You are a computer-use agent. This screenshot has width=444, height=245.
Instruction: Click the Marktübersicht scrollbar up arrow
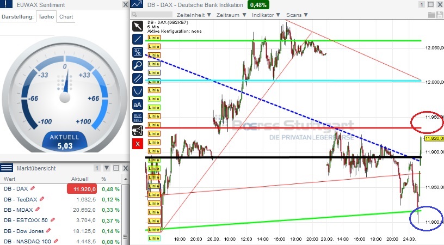pyautogui.click(x=126, y=179)
